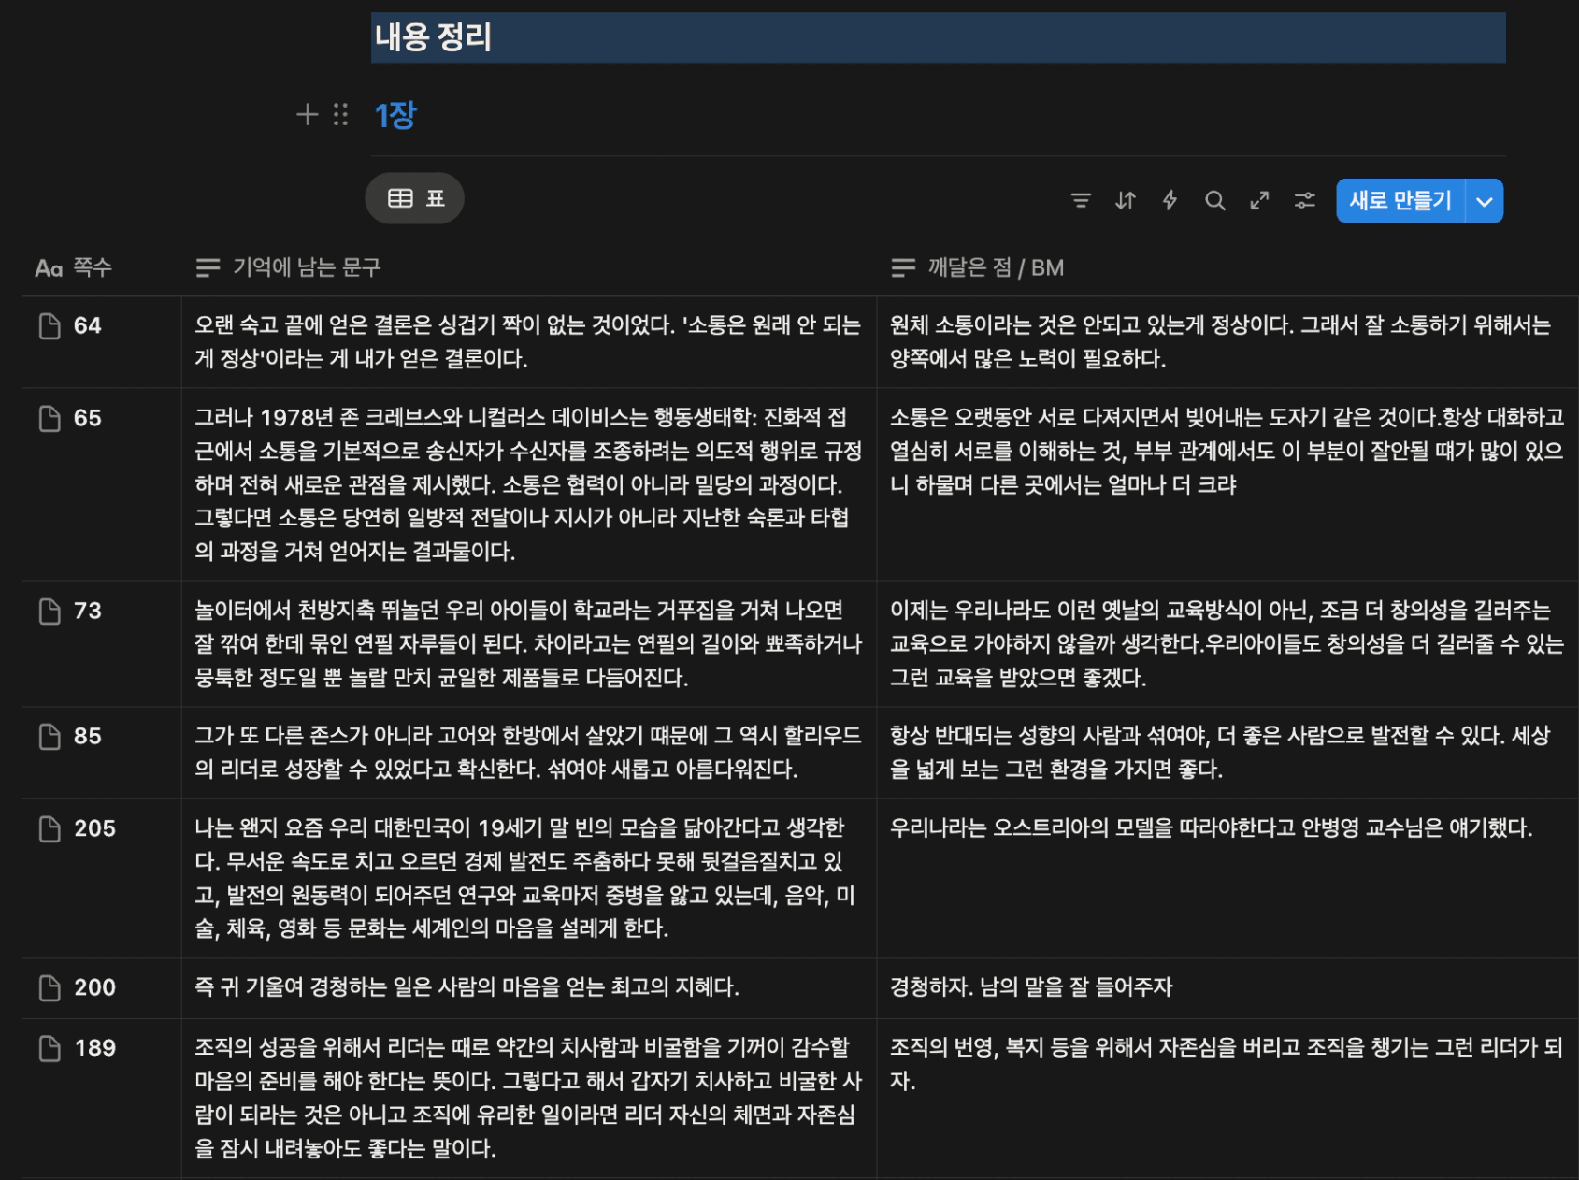Expand dropdown arrow beside 새로 만들기
Image resolution: width=1579 pixels, height=1180 pixels.
1485,201
